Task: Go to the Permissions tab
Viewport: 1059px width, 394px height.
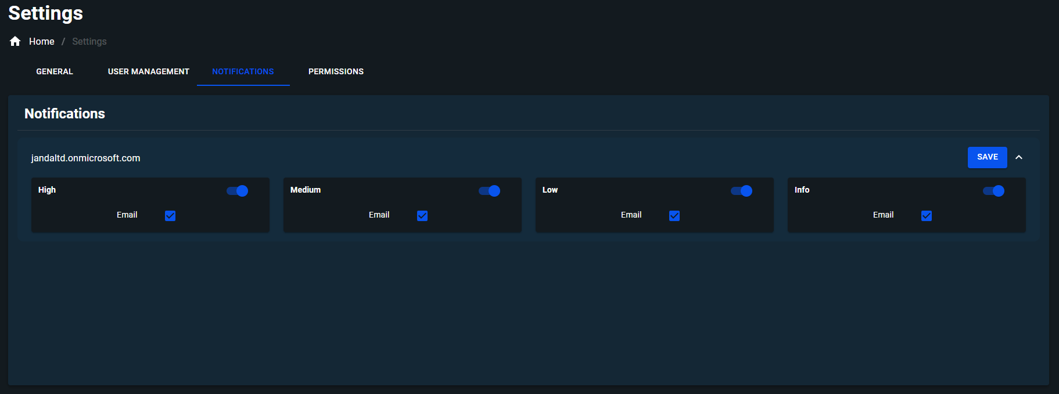Action: [x=336, y=71]
